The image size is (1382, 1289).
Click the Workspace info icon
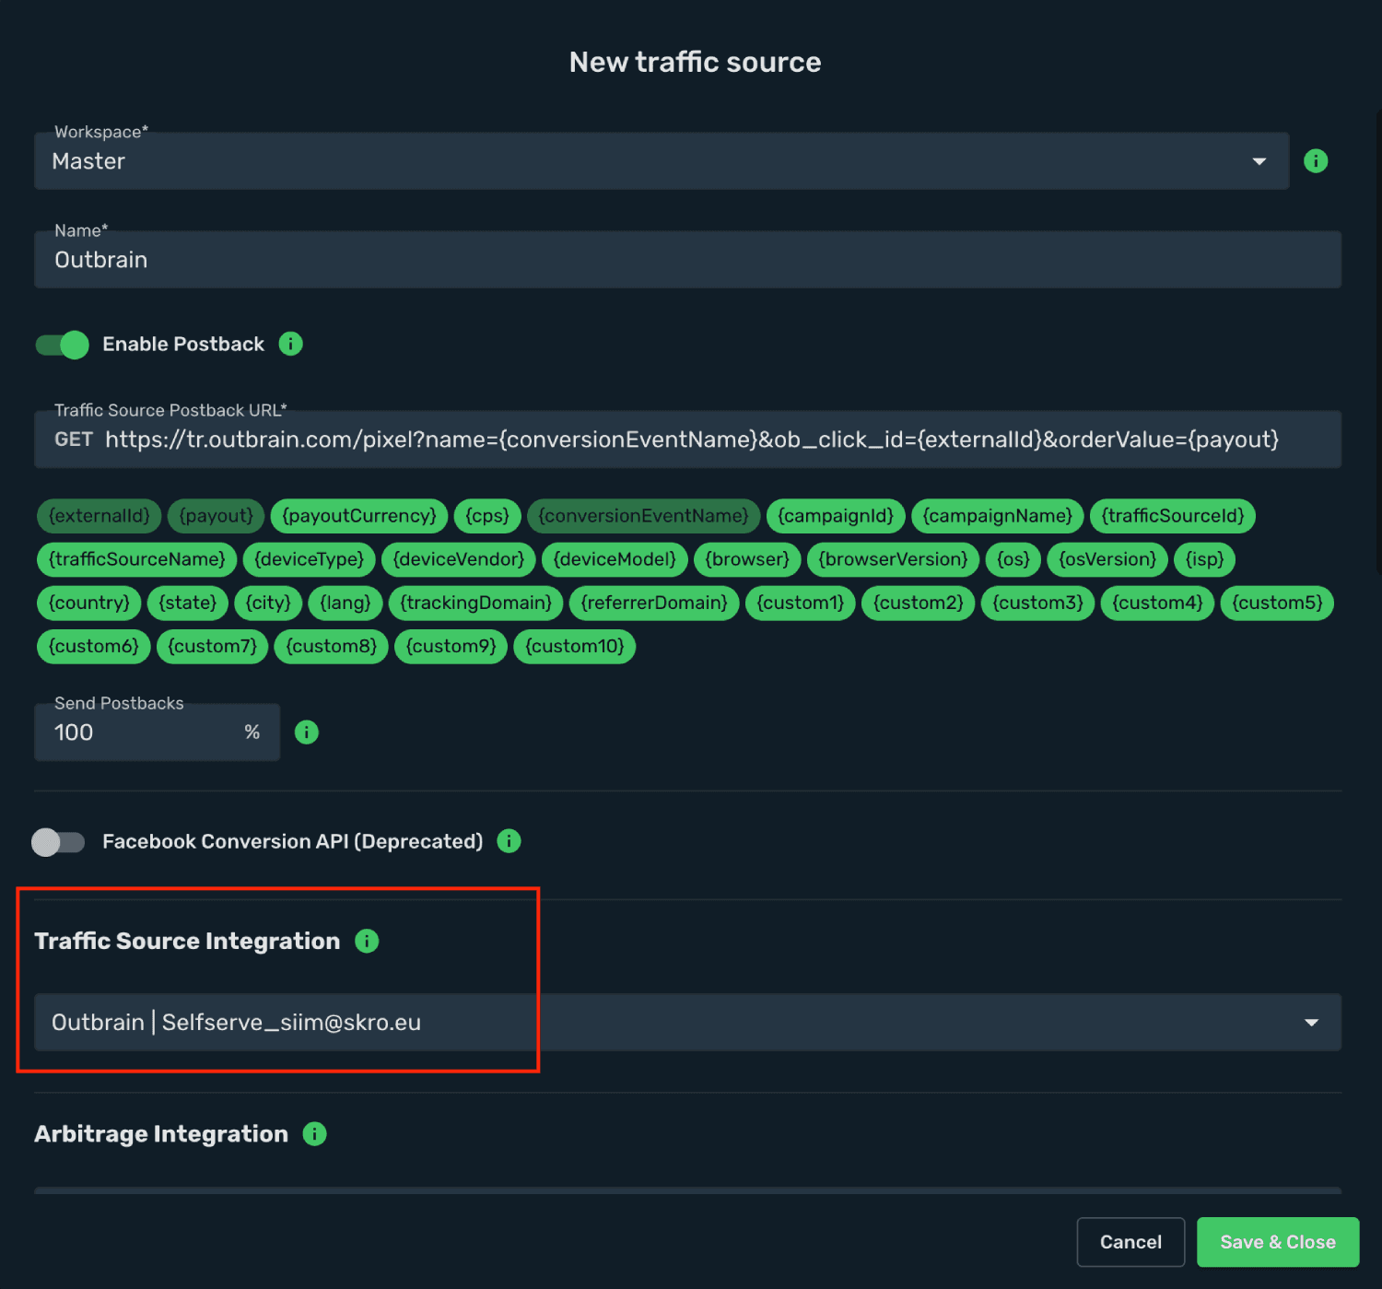click(x=1316, y=161)
